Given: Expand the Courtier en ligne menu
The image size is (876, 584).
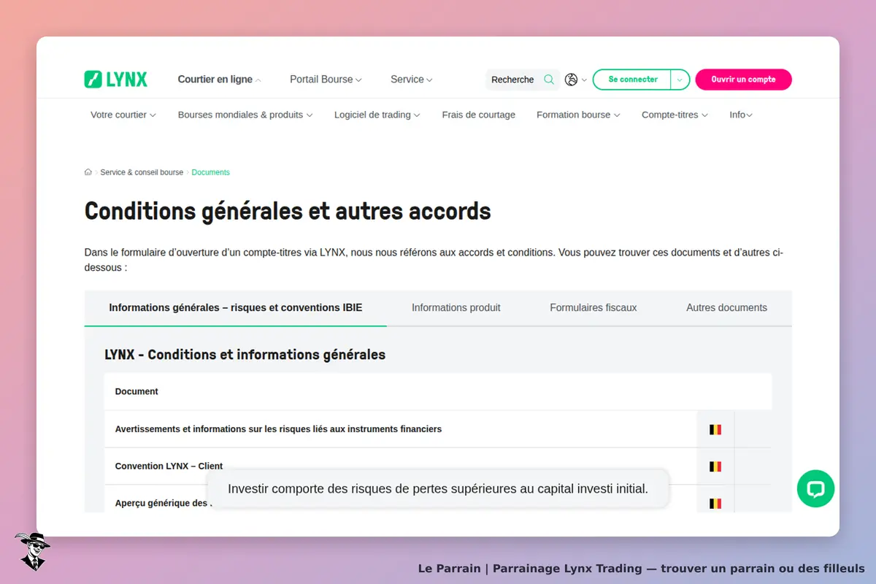Looking at the screenshot, I should pos(219,80).
